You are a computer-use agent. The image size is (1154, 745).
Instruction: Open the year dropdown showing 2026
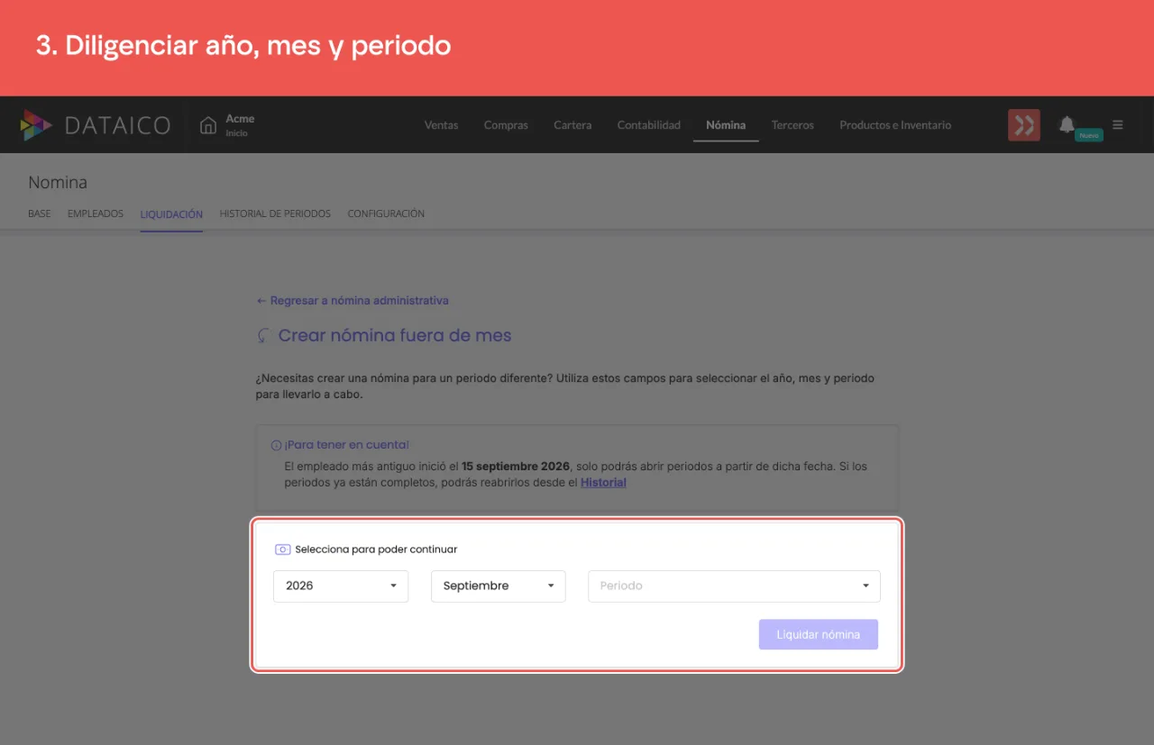pos(341,586)
